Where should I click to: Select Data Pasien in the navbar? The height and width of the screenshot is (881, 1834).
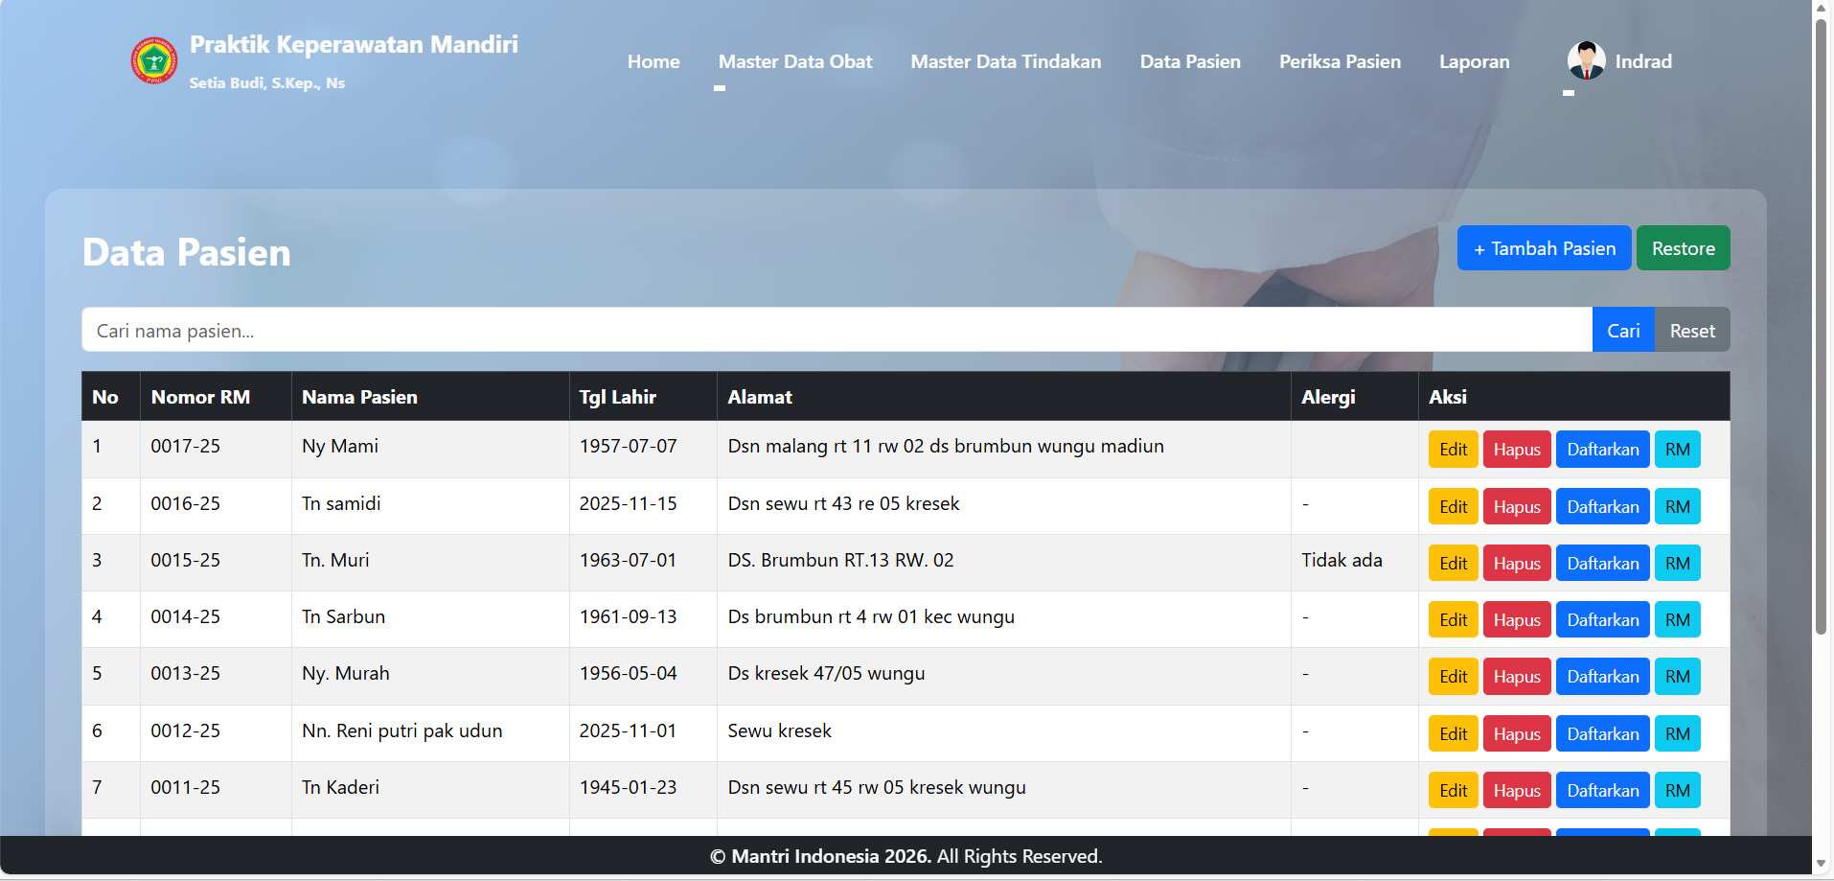pyautogui.click(x=1189, y=61)
